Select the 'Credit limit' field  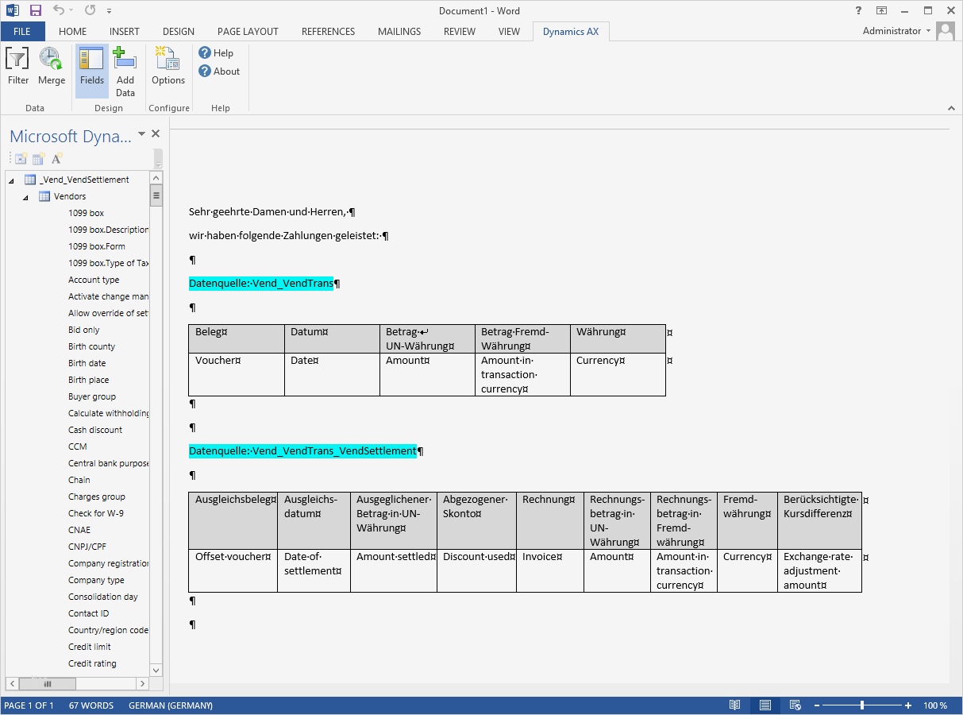(x=90, y=647)
